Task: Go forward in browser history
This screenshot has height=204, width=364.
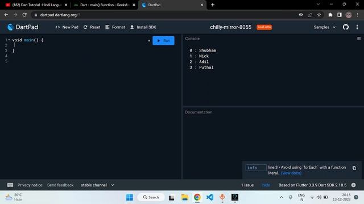Action: click(x=15, y=15)
